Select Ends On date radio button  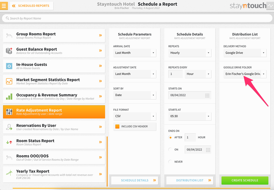[x=170, y=150]
